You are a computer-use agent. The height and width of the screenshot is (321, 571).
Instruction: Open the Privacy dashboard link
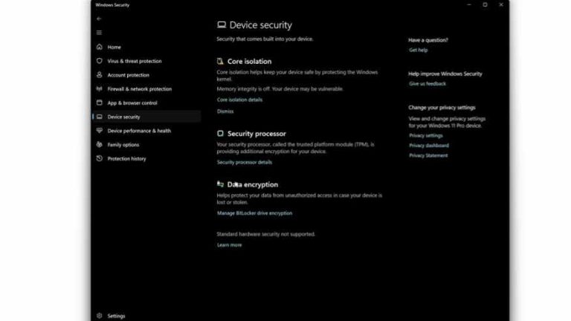tap(429, 146)
